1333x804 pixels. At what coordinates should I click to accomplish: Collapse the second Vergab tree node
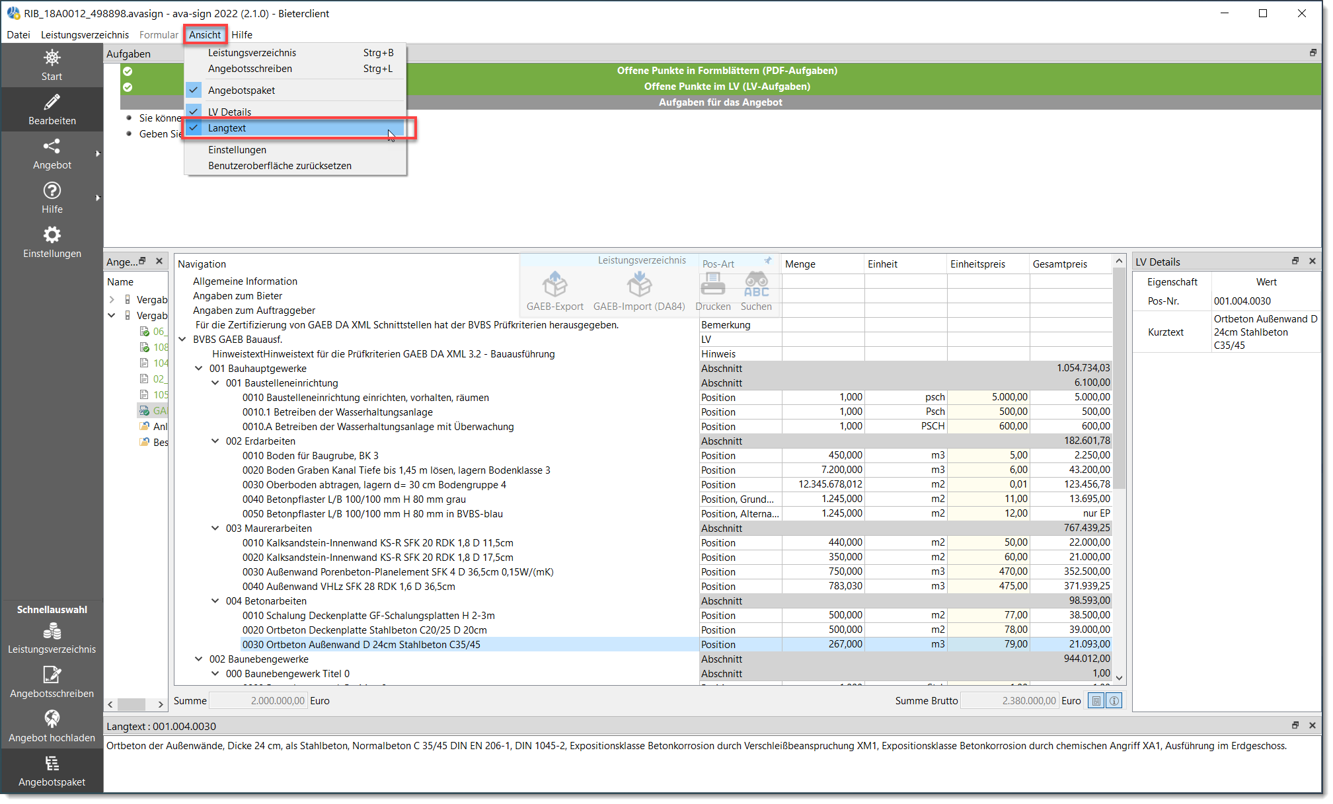click(x=112, y=316)
